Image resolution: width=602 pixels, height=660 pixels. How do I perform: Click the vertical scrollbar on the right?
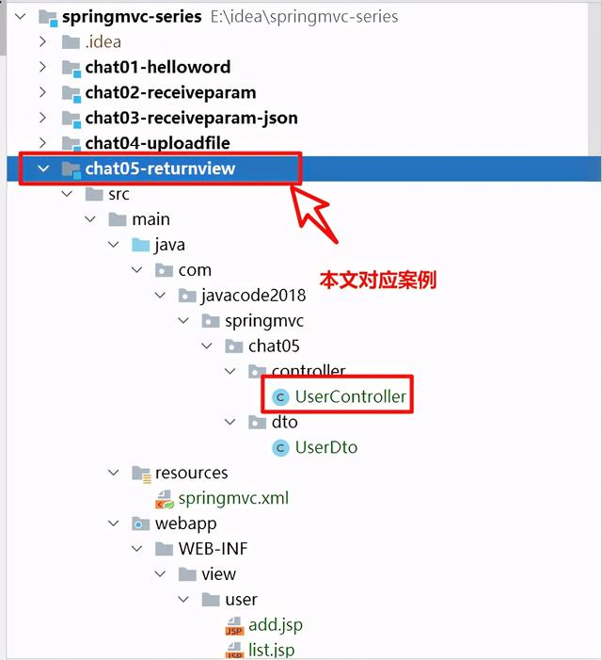pos(594,79)
